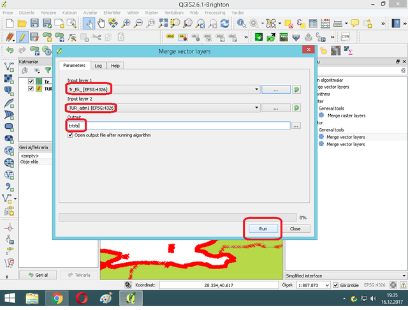This screenshot has width=408, height=310.
Task: Click the EPSG:4326 CRS status button
Action: tap(374, 285)
